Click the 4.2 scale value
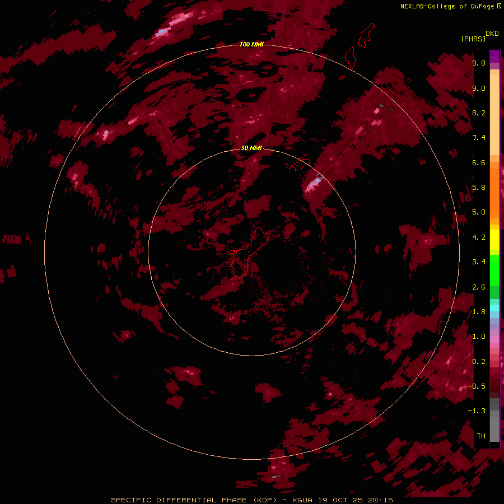504x504 pixels. 479,237
